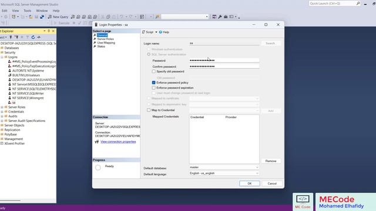Click the Properties Window wrench icon
The height and width of the screenshot is (211, 376).
(220, 17)
